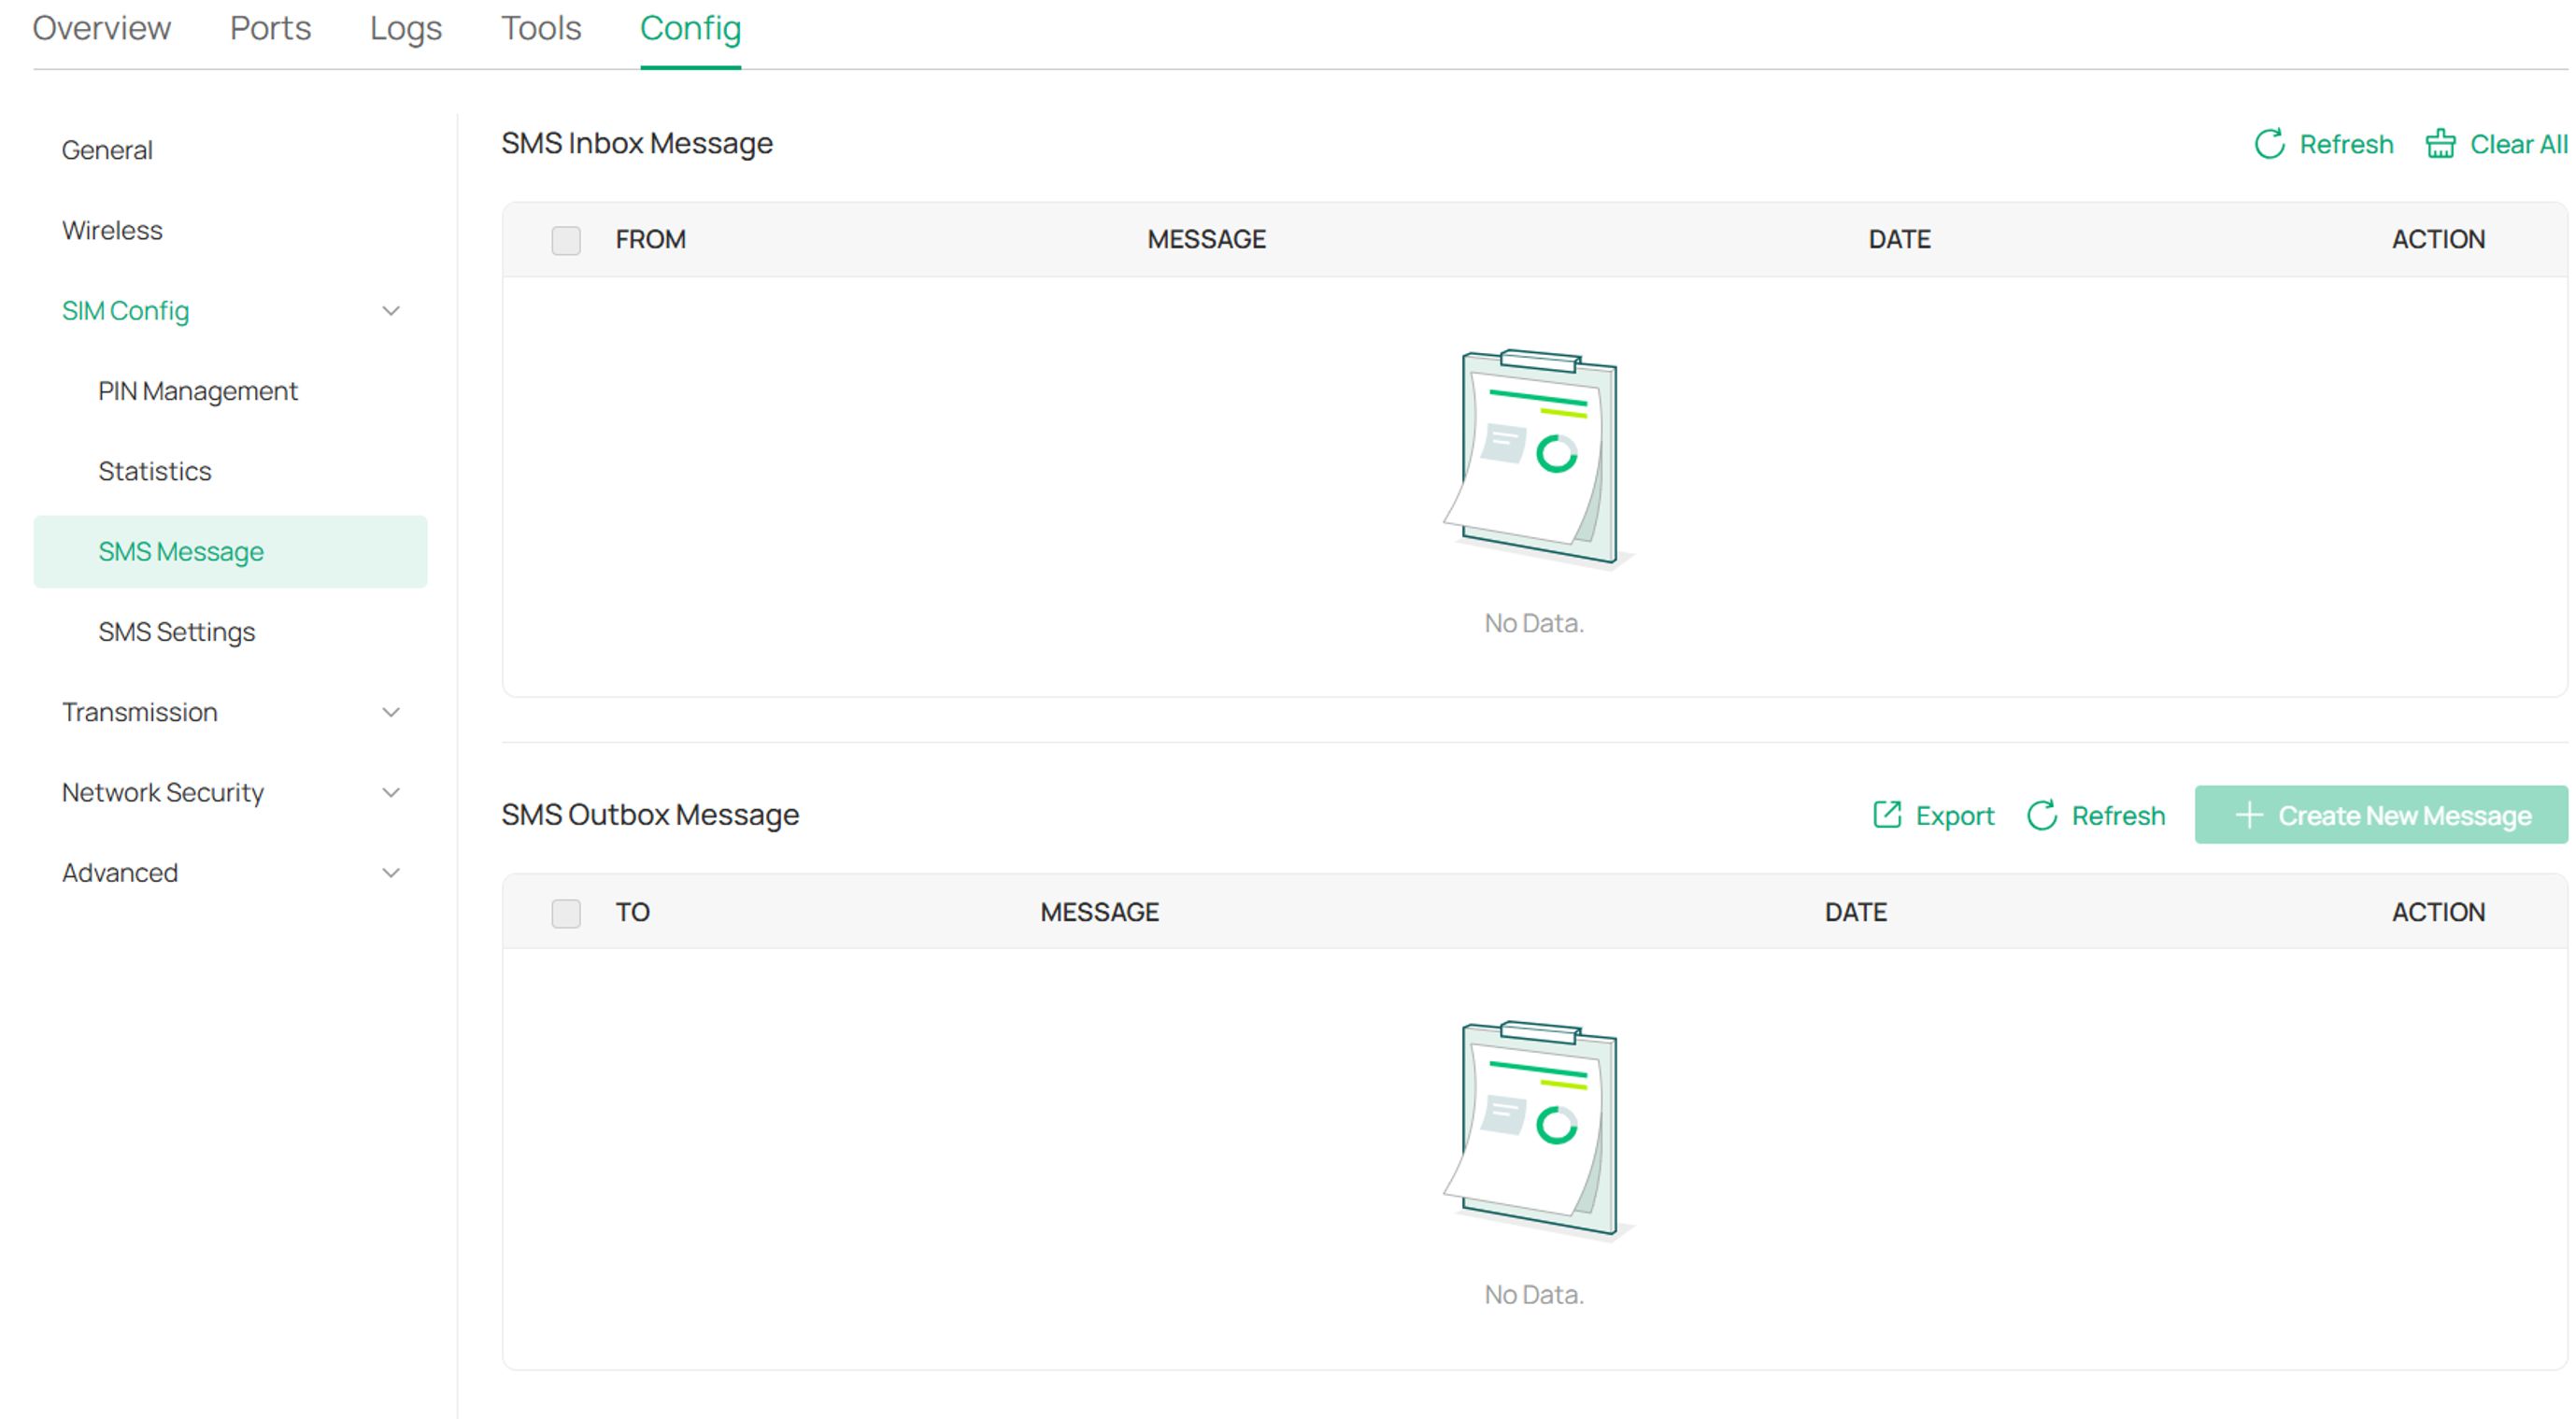Image resolution: width=2576 pixels, height=1419 pixels.
Task: Open Transmission section label
Action: coord(139,712)
